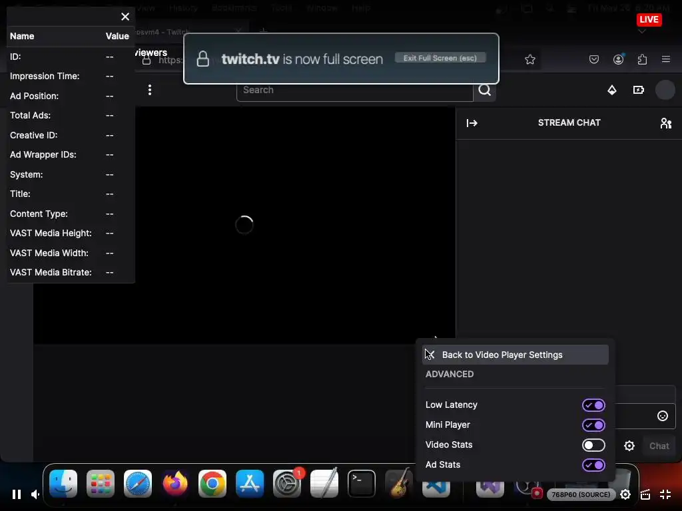Click Exit Full Screen (esc) button
Viewport: 682px width, 511px height.
tap(440, 58)
